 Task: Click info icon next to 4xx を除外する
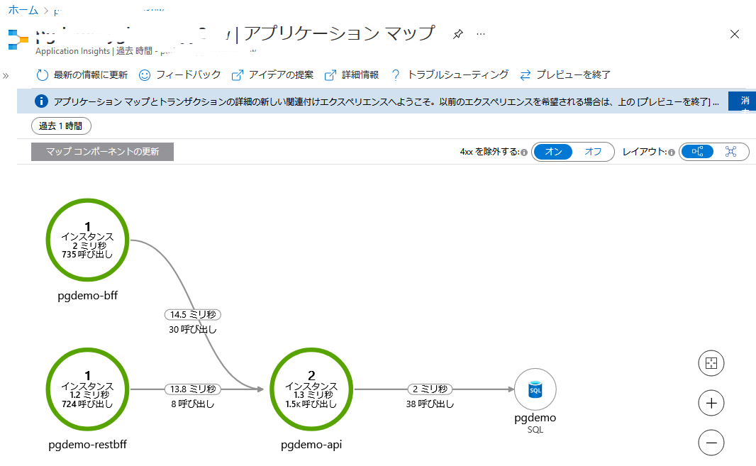coord(524,152)
